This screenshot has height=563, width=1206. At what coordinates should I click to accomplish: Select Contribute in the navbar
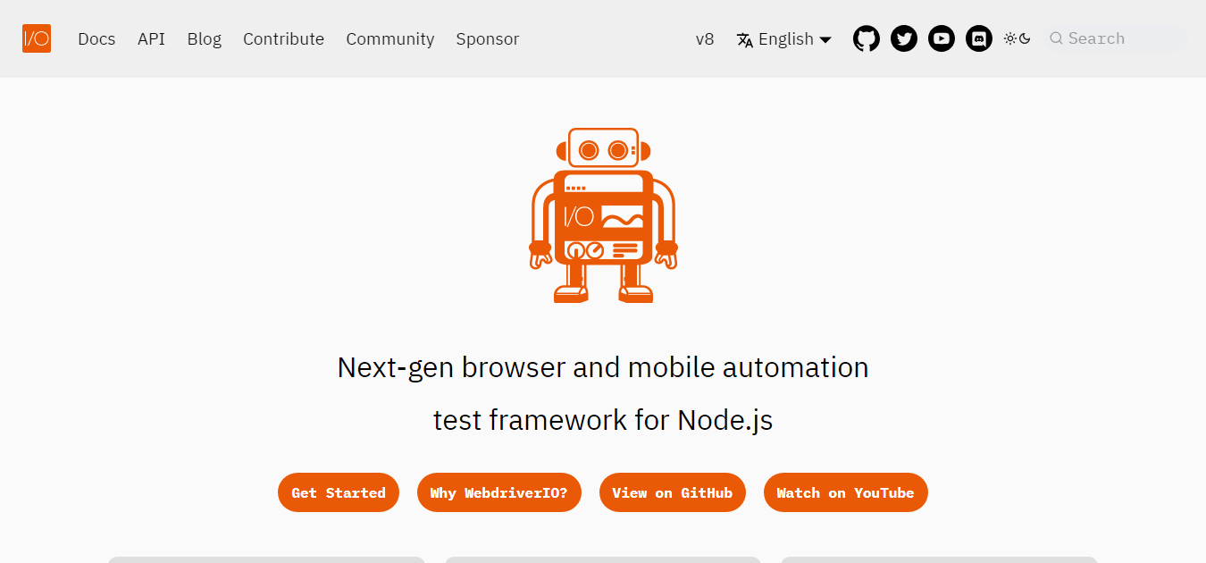pyautogui.click(x=283, y=39)
